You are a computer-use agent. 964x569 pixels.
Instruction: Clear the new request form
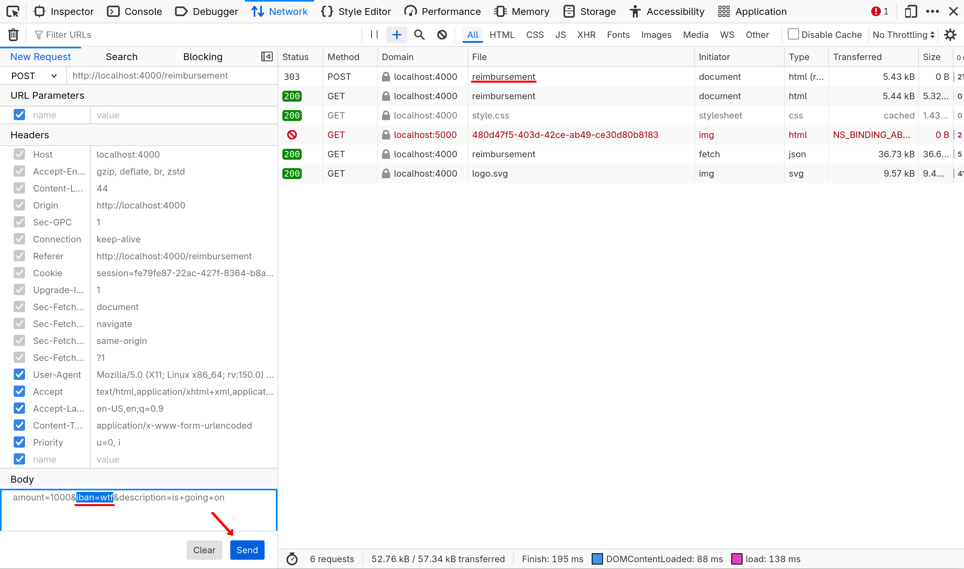204,550
